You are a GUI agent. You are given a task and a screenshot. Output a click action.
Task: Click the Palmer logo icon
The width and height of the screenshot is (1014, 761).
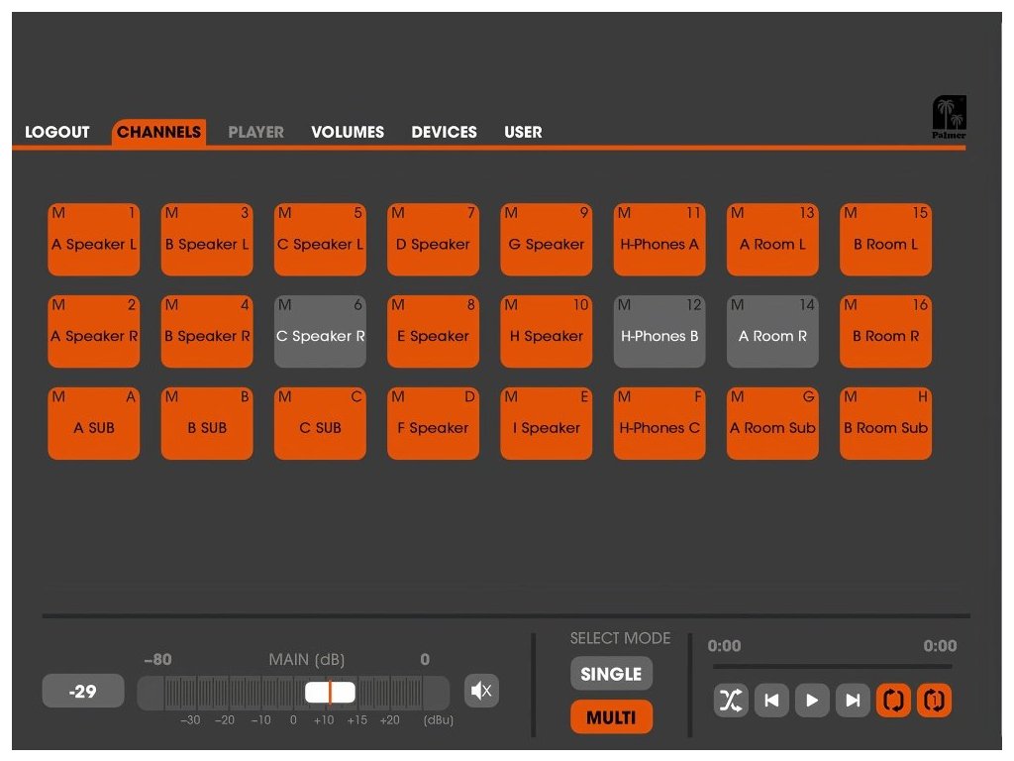(949, 118)
